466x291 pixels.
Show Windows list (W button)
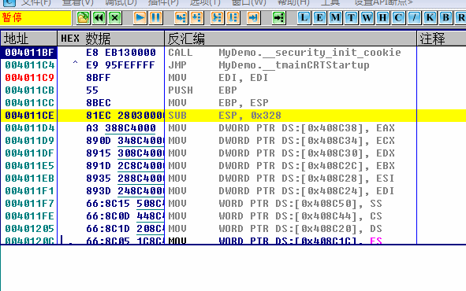click(367, 18)
